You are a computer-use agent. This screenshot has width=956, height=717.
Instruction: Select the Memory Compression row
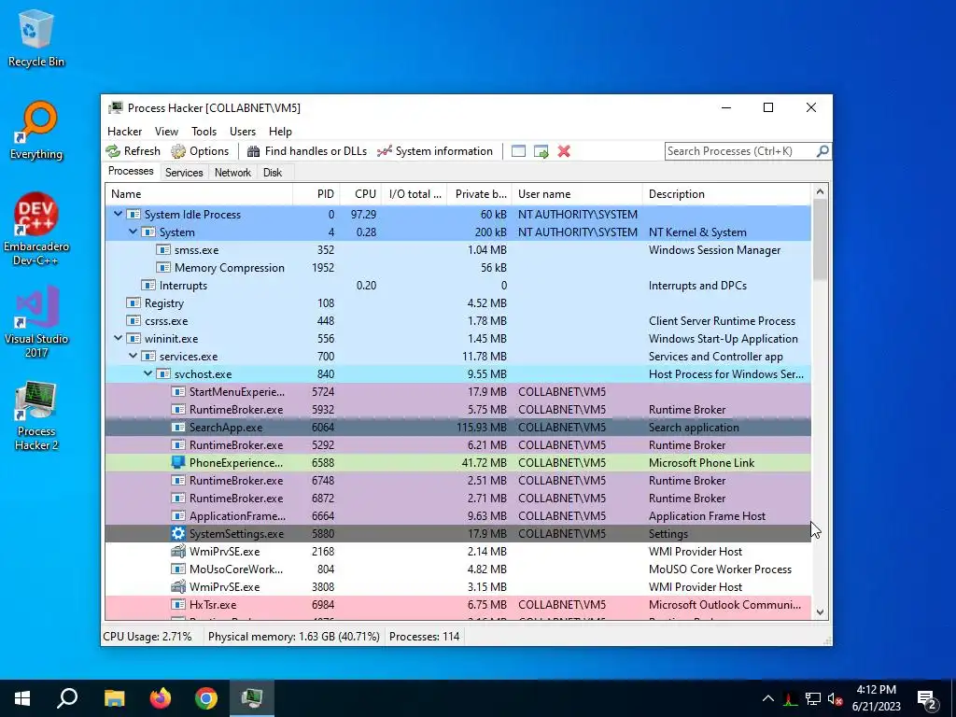click(457, 268)
